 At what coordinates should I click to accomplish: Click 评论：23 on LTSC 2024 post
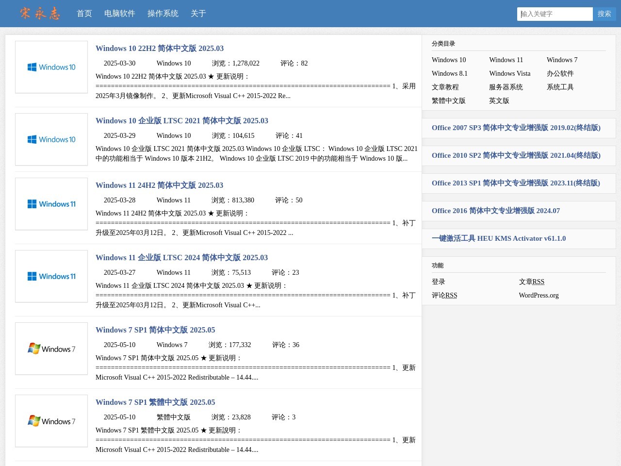pos(285,273)
